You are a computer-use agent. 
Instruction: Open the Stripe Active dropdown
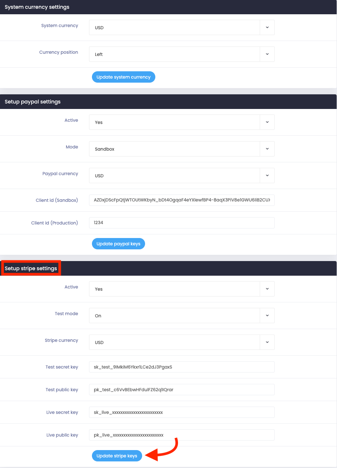(x=182, y=289)
